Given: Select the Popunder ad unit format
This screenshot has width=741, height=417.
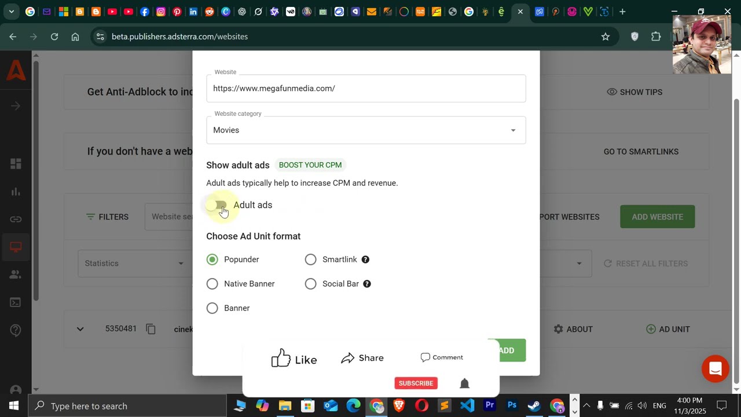Looking at the screenshot, I should pos(212,259).
